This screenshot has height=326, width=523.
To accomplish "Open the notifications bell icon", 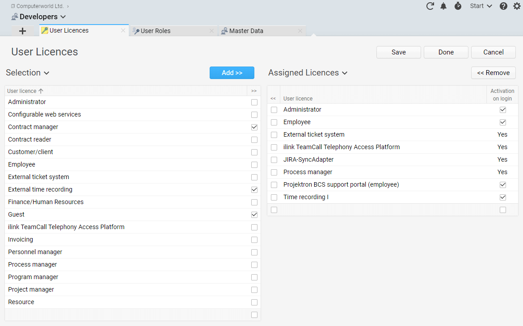I will (443, 6).
